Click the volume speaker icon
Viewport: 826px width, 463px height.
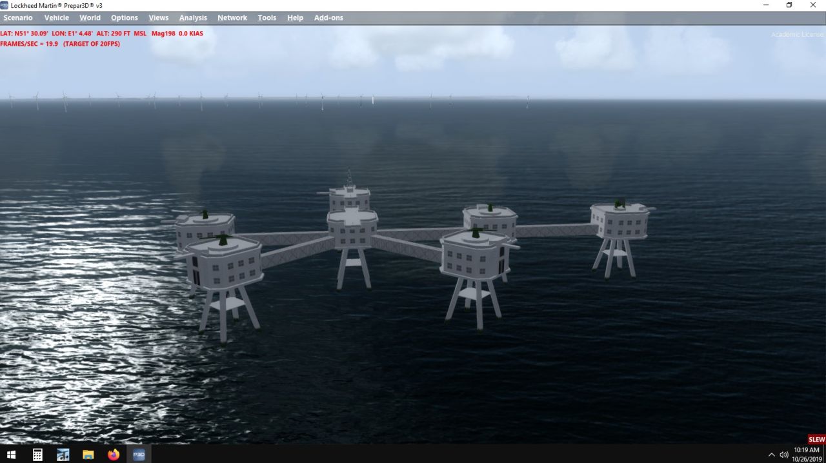pos(784,455)
